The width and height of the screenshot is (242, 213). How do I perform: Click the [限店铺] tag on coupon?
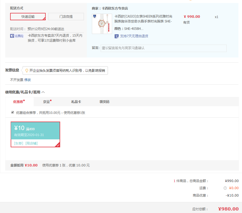point(31,143)
